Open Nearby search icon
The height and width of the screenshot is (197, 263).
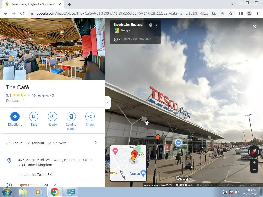tap(52, 116)
